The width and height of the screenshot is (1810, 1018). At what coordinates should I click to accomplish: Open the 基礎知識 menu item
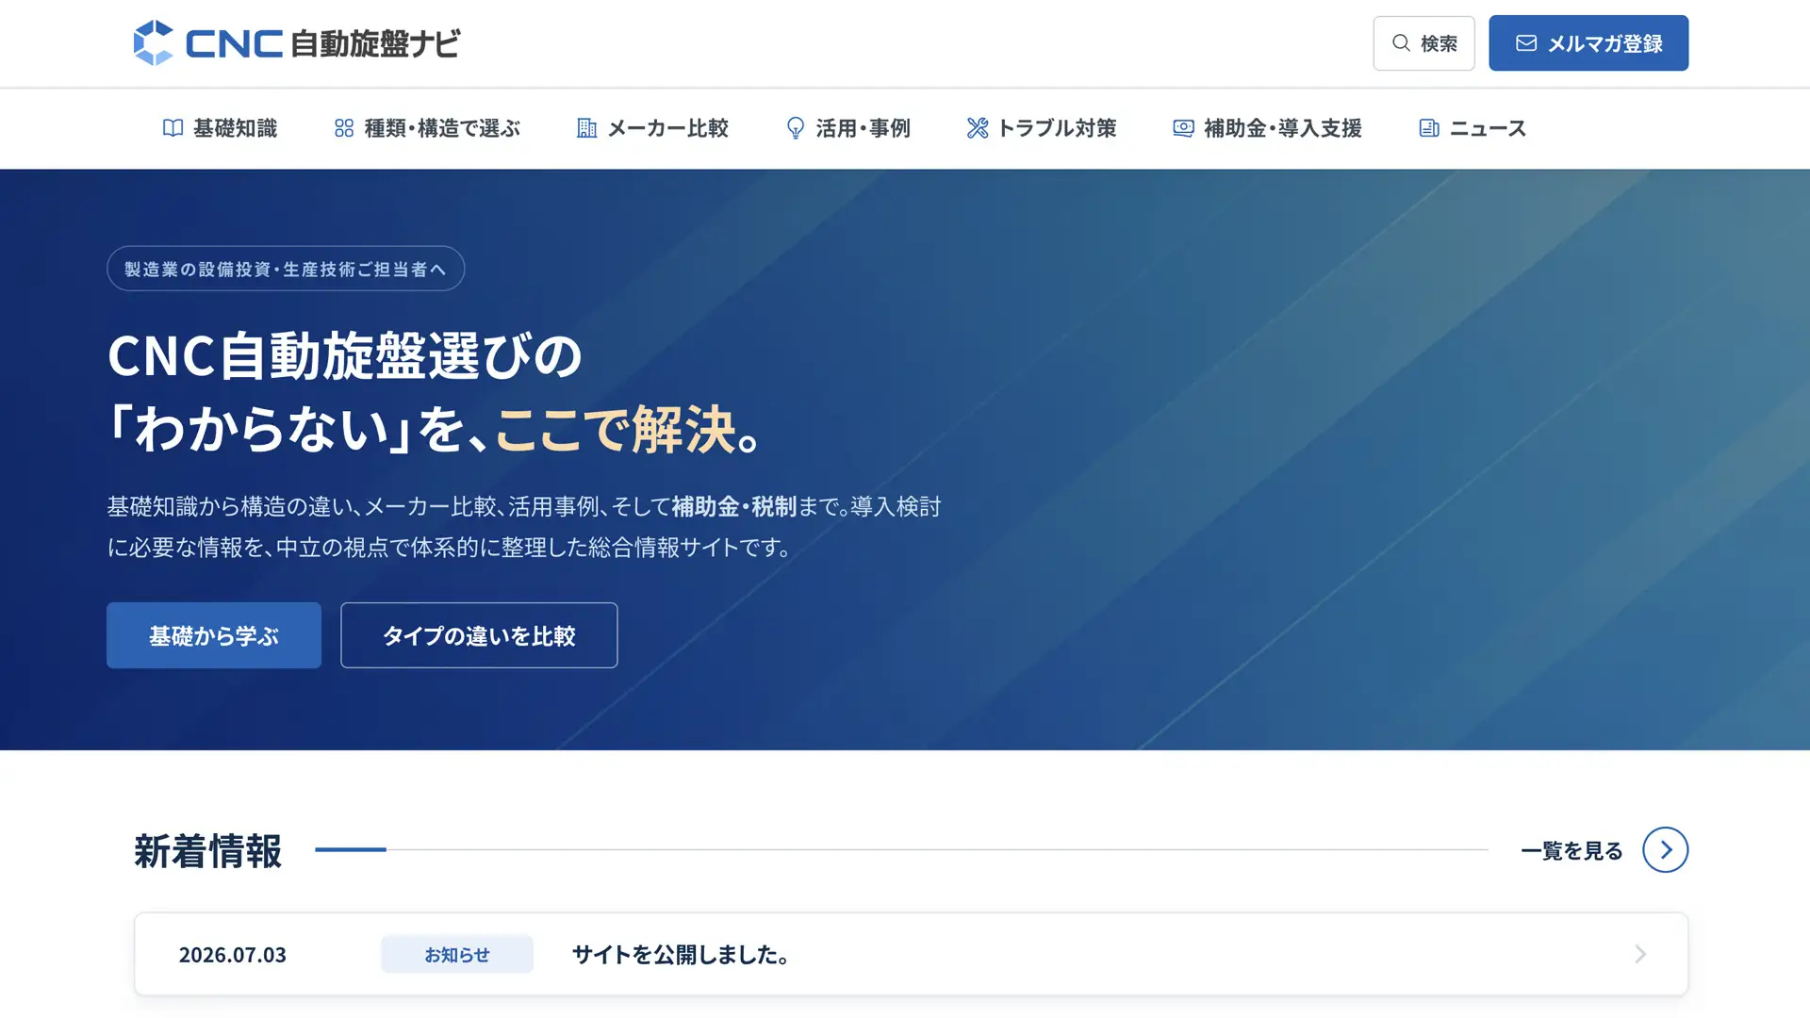(220, 128)
